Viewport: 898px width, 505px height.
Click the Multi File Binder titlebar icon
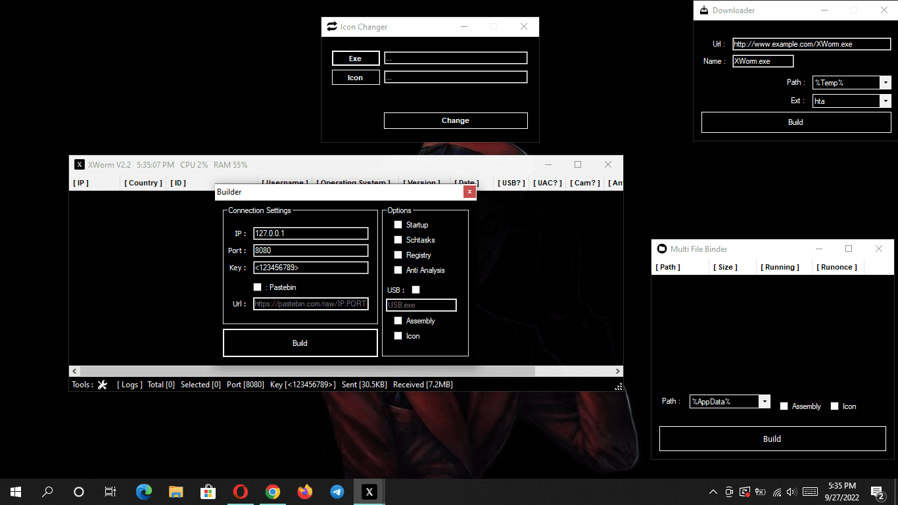click(661, 249)
